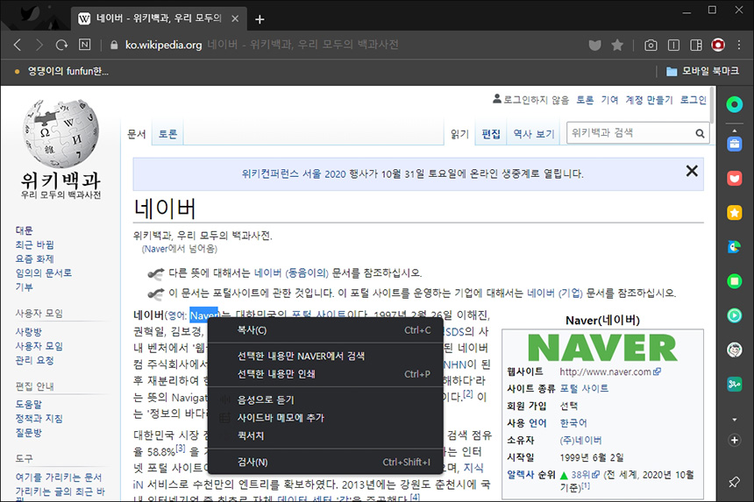Open the three-dot browser menu
The height and width of the screenshot is (502, 754).
click(x=739, y=46)
